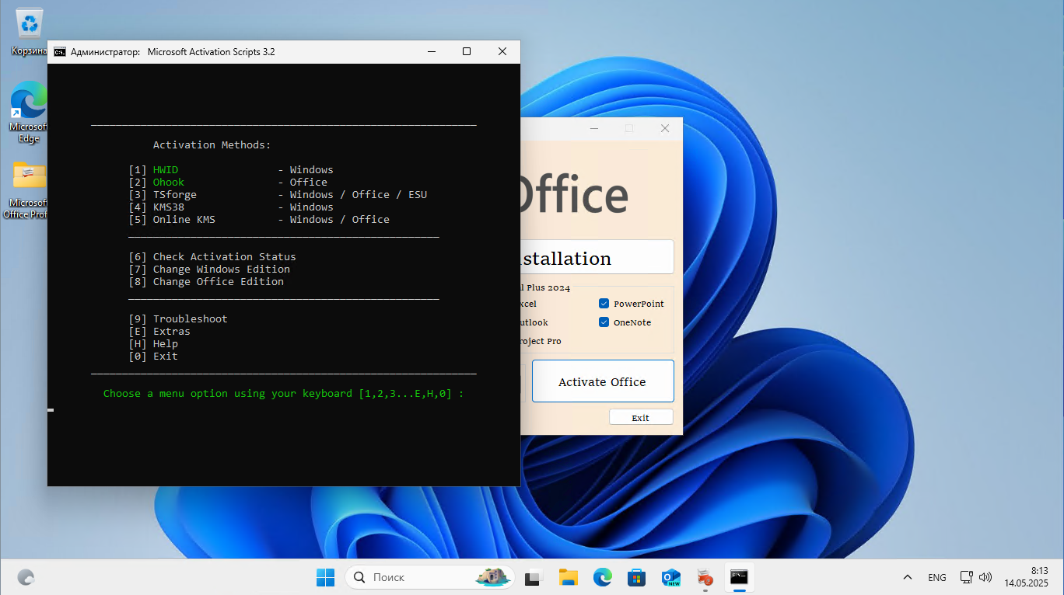Click the [5] Online KMS line
1064x595 pixels.
pos(259,219)
